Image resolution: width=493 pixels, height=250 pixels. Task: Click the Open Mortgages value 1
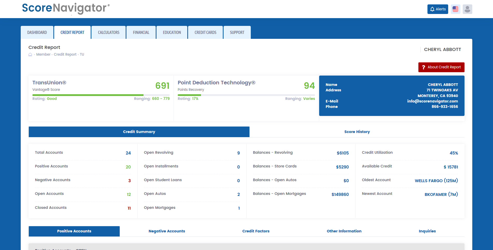[x=239, y=208]
